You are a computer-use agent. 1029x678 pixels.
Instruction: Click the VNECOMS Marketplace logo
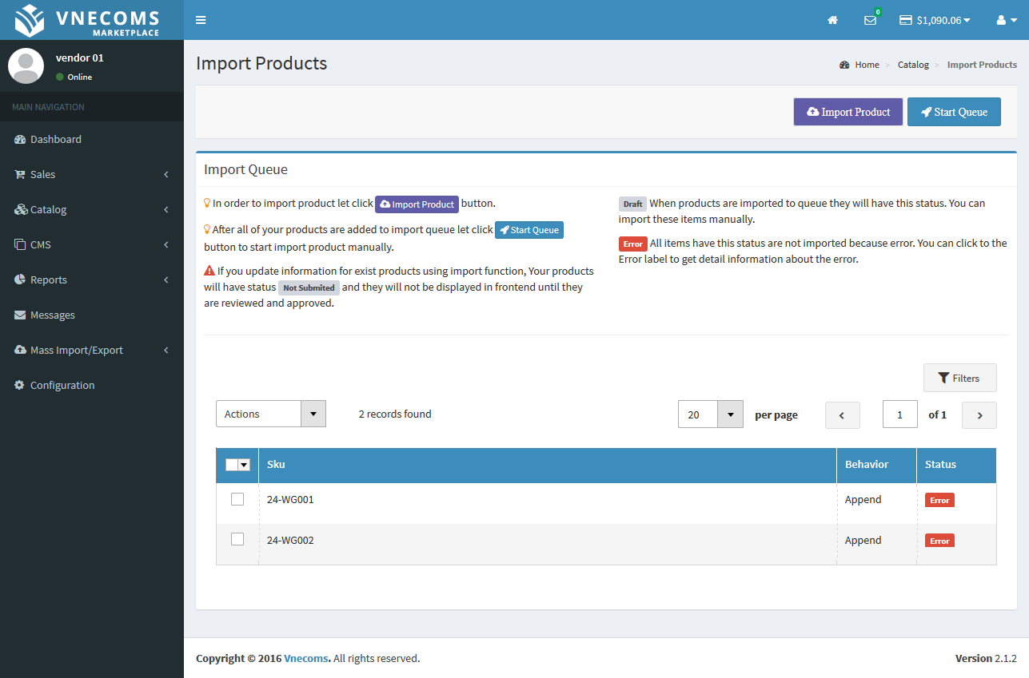(91, 19)
